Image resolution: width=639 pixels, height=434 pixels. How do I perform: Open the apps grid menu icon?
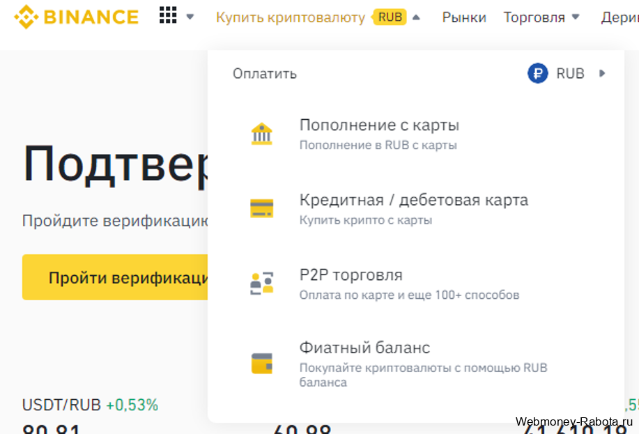point(168,15)
